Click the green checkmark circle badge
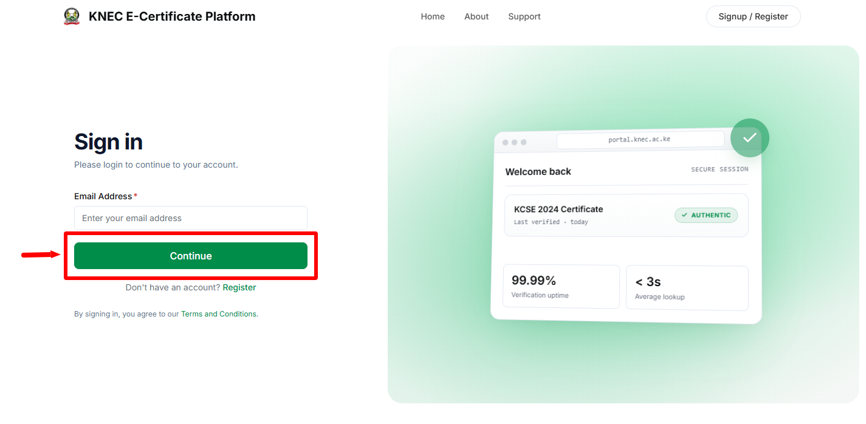Image resolution: width=866 pixels, height=424 pixels. tap(749, 138)
